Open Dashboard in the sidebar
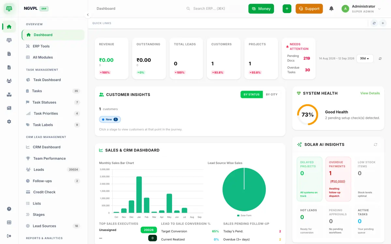This screenshot has width=391, height=244. [x=53, y=35]
